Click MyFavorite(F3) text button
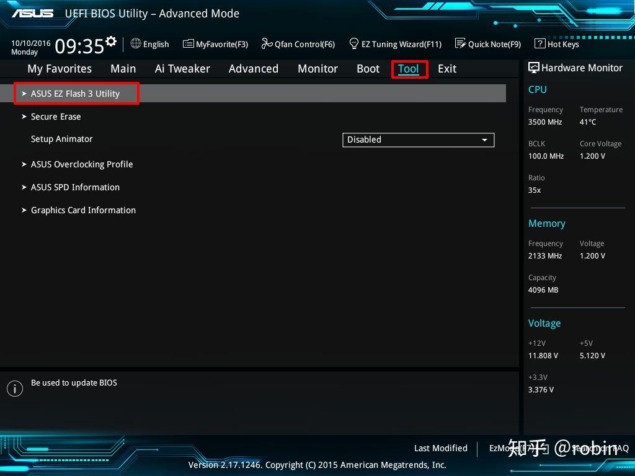The width and height of the screenshot is (635, 476). 222,44
